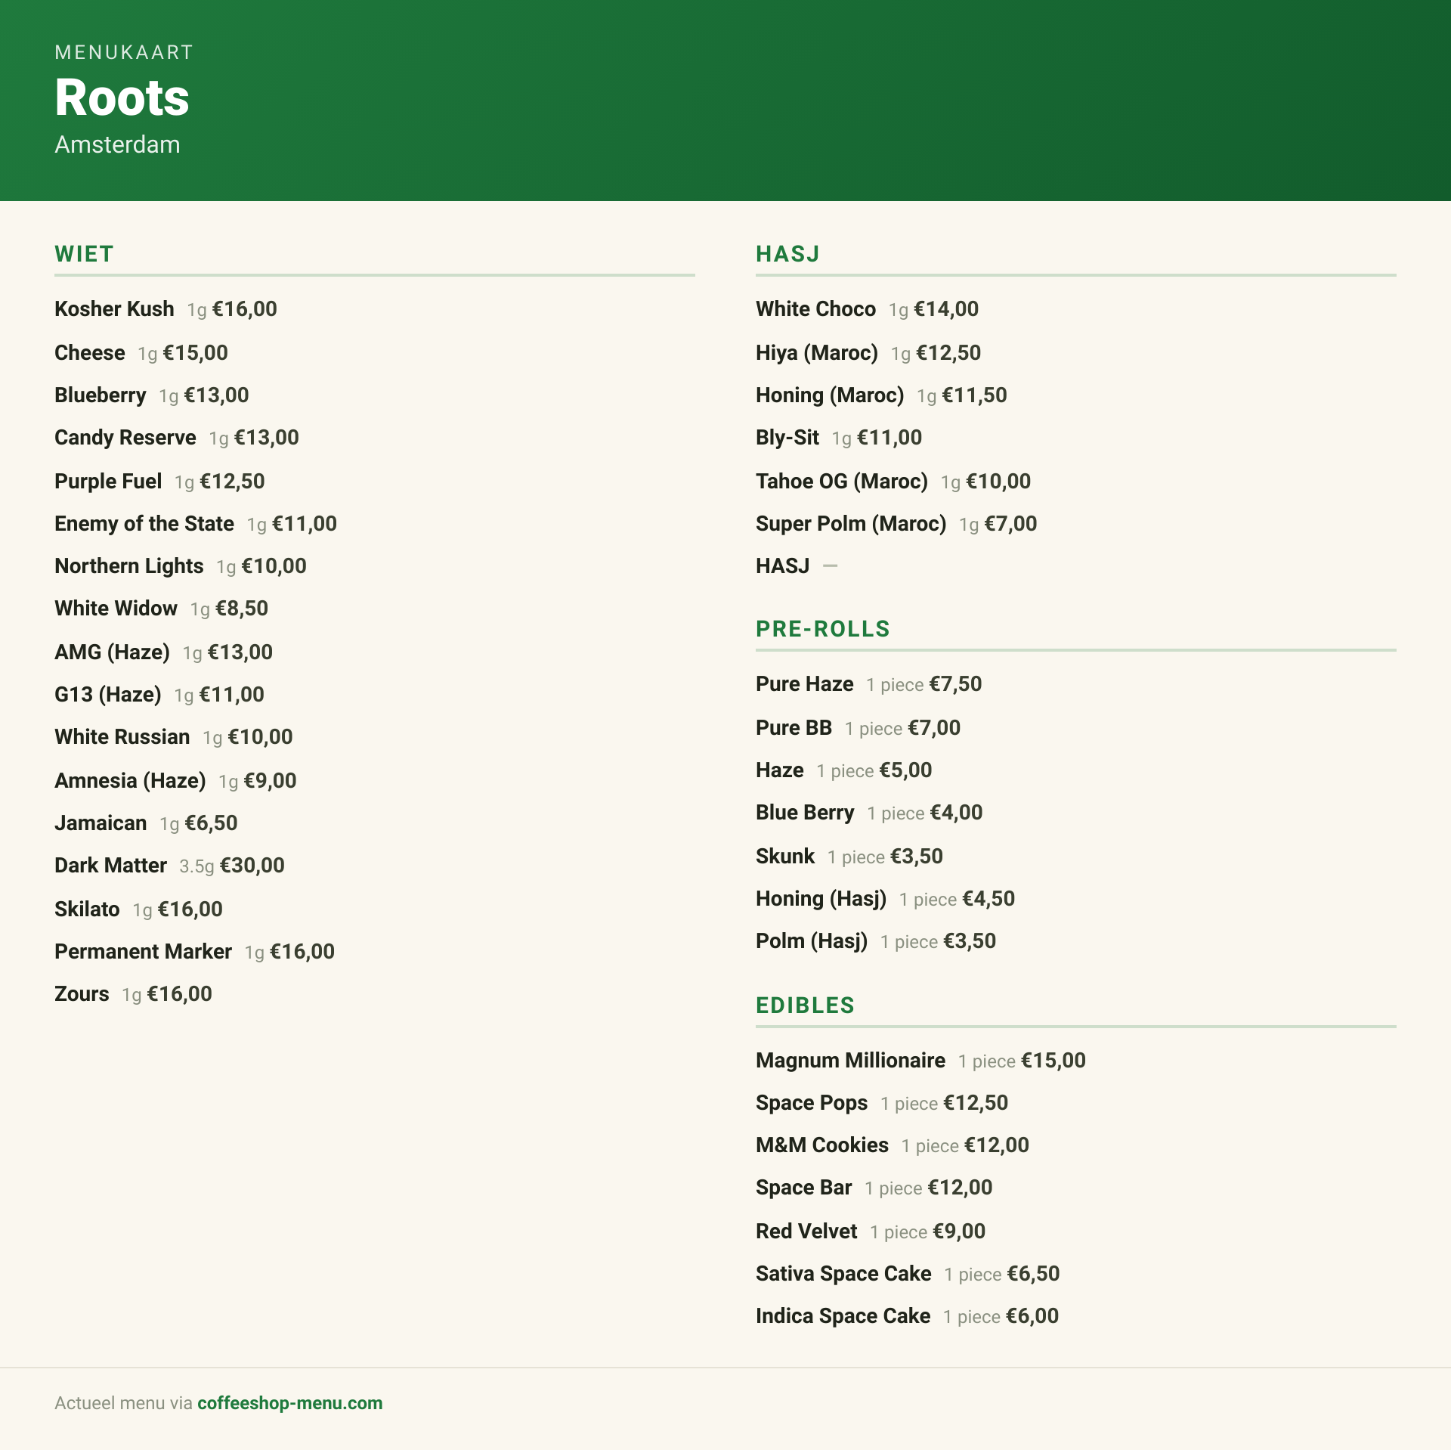Click the €9,00 Red Velvet price
This screenshot has height=1450, width=1451.
(959, 1232)
